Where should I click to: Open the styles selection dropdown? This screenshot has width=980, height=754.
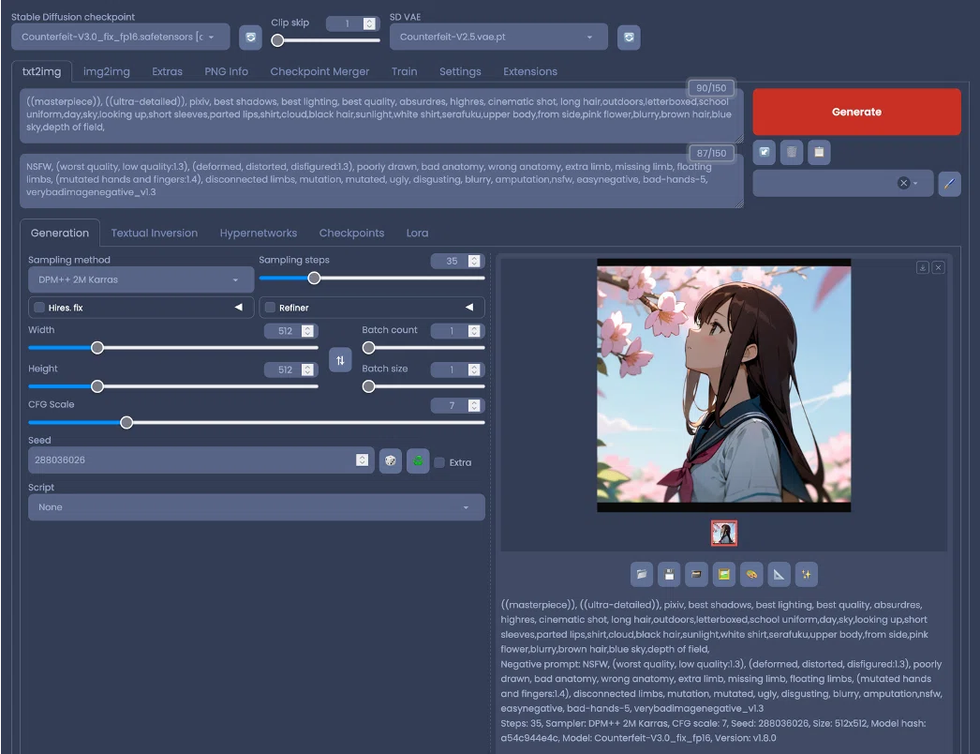pyautogui.click(x=842, y=183)
